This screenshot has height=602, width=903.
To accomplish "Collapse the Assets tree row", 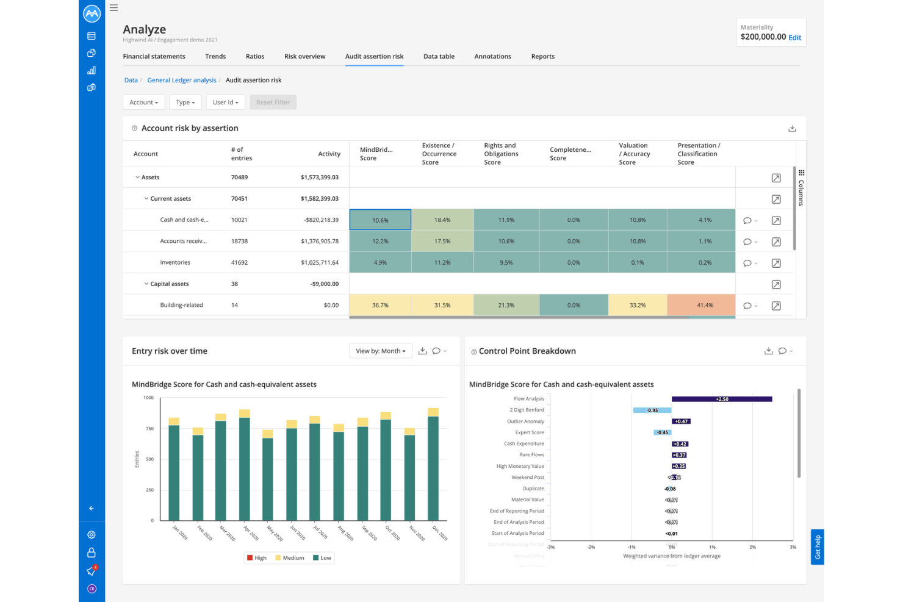I will pos(137,177).
